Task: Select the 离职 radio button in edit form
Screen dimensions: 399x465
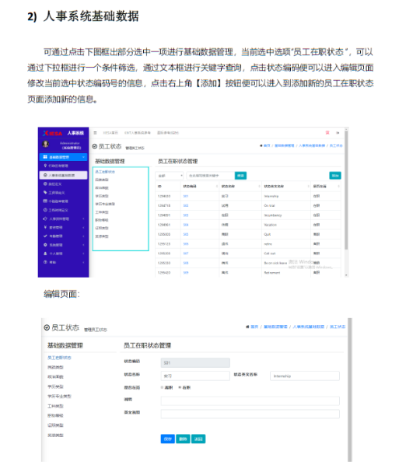Action: [163, 387]
